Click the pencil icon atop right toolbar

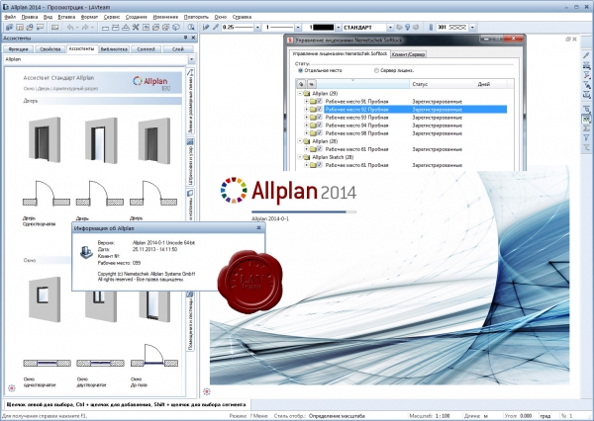coord(586,55)
